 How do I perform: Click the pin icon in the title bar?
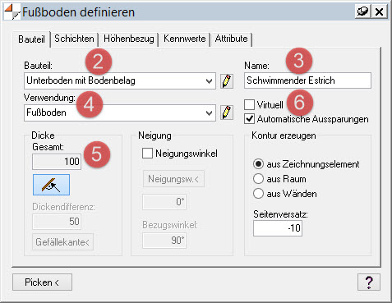tap(362, 11)
